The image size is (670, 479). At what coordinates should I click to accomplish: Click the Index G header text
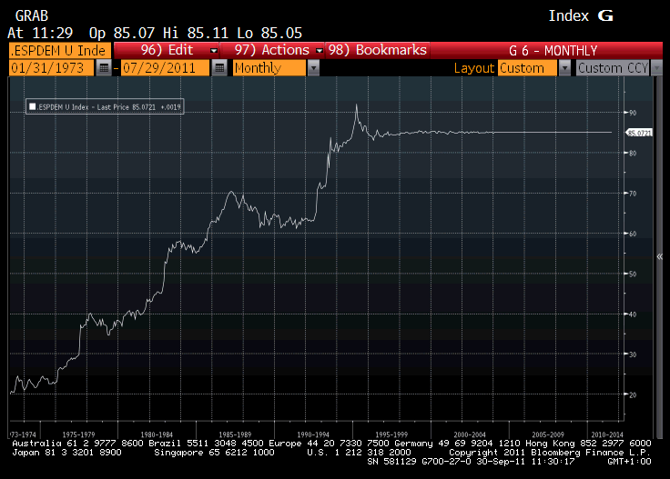coord(581,15)
